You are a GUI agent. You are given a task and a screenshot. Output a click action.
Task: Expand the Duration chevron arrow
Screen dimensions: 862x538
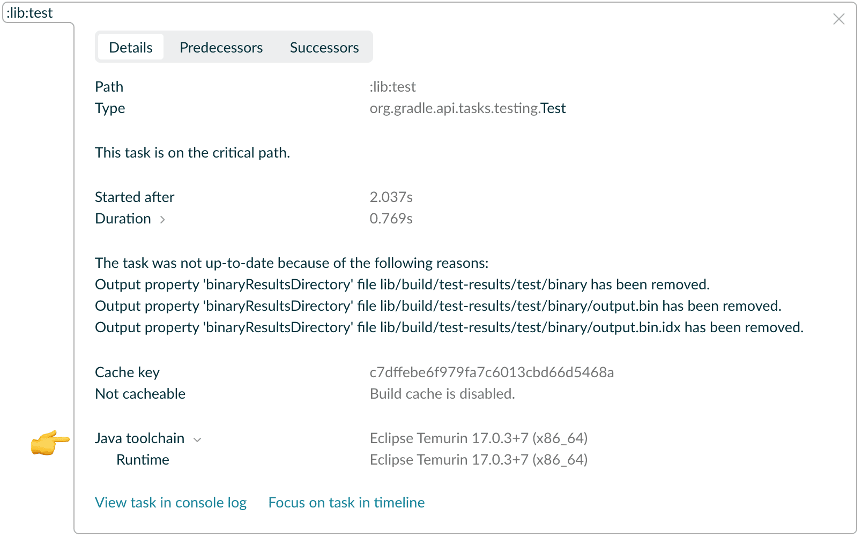tap(162, 220)
